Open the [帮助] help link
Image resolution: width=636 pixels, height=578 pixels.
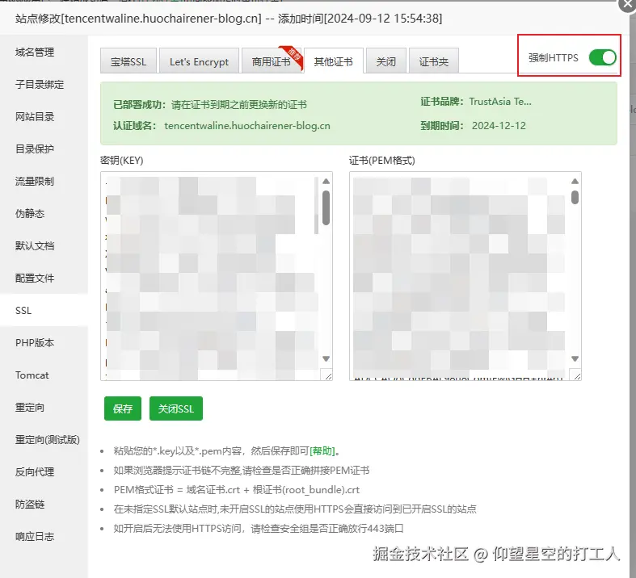(322, 450)
